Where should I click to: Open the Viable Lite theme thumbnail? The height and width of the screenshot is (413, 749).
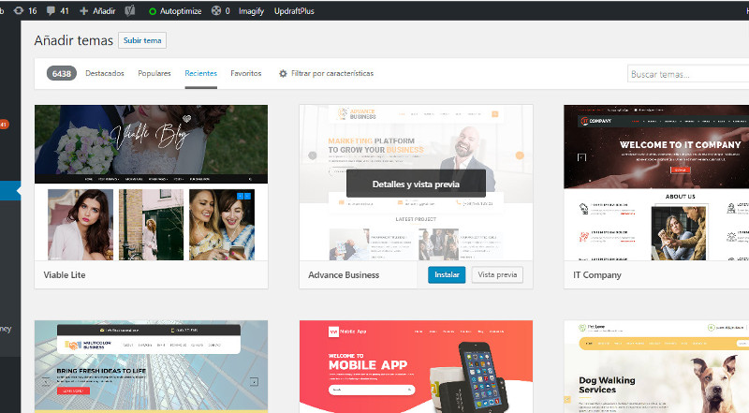point(151,183)
